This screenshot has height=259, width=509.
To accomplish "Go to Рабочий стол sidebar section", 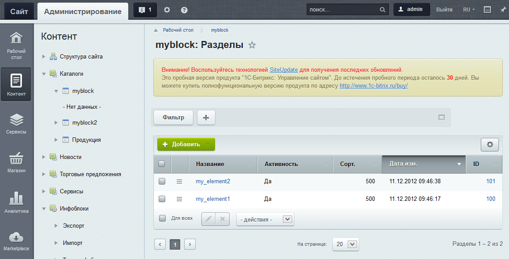I will click(x=16, y=45).
